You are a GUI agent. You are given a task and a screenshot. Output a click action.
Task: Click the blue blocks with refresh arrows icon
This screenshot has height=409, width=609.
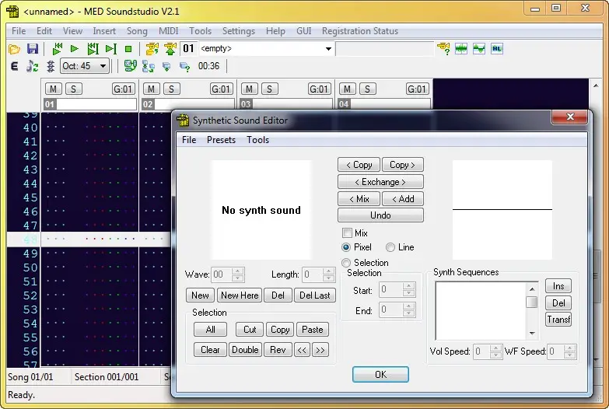[x=149, y=66]
